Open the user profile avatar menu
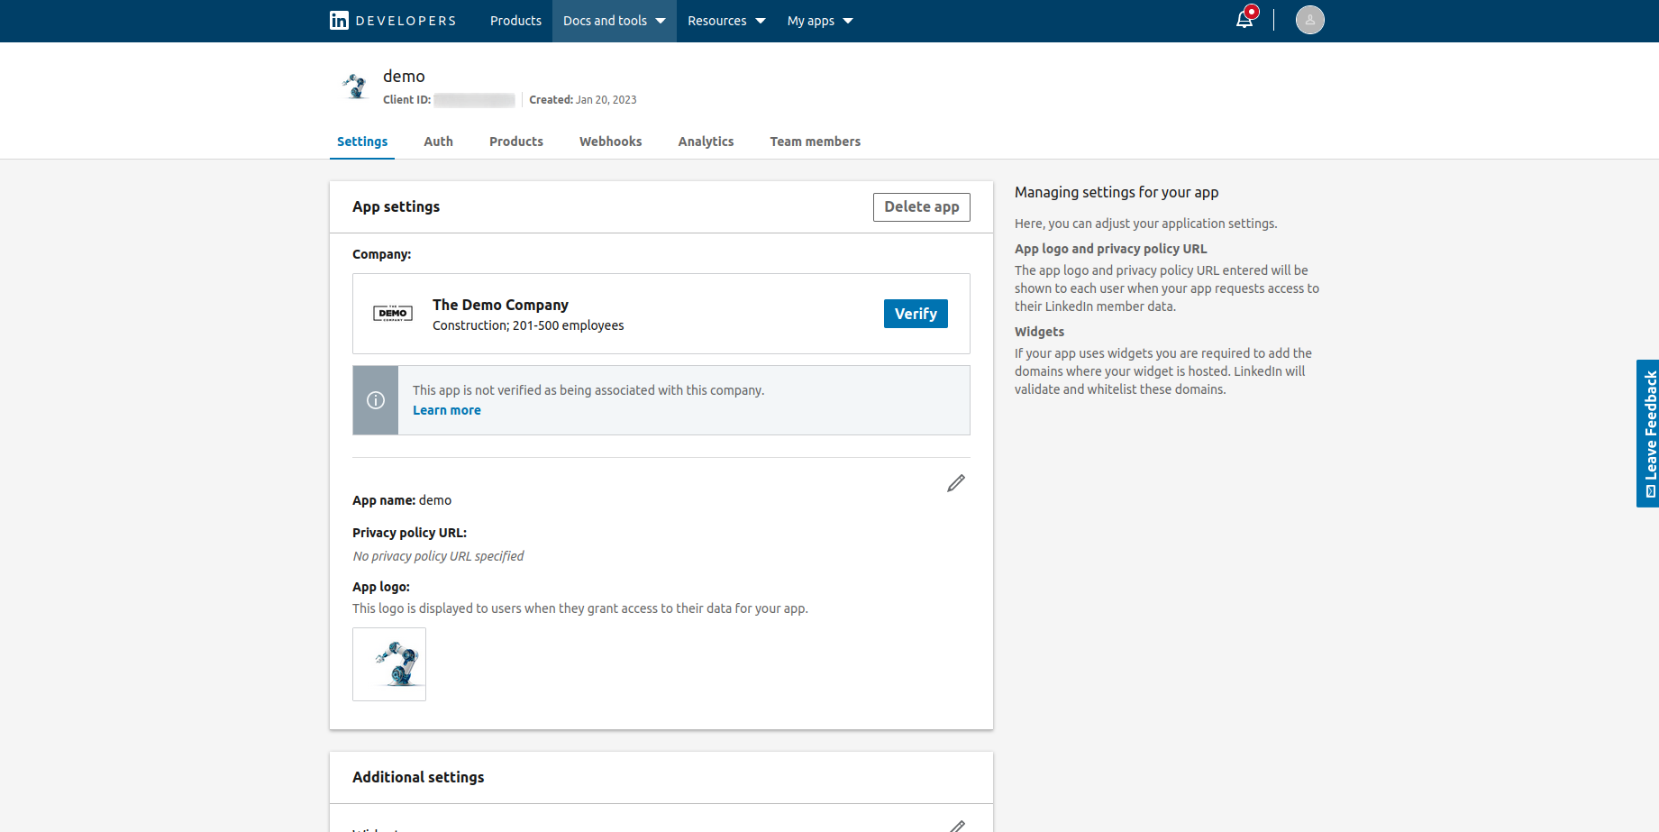 point(1309,20)
